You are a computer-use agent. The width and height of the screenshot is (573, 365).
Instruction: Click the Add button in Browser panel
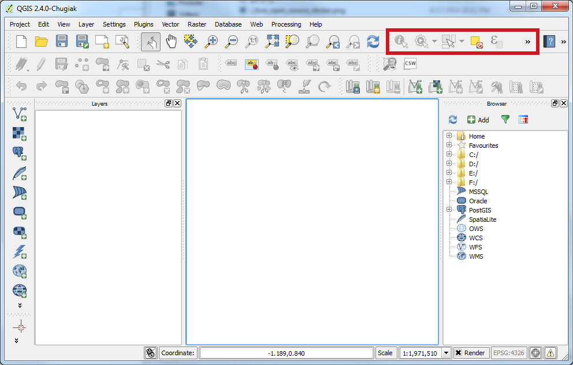click(478, 120)
